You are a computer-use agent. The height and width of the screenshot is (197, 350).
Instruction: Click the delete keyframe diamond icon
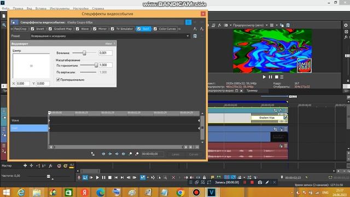pyautogui.click(x=137, y=154)
